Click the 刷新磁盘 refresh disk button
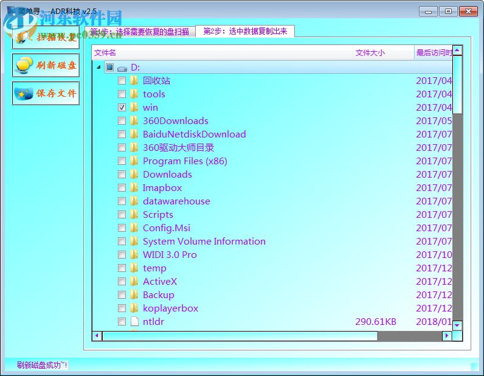 tap(46, 65)
